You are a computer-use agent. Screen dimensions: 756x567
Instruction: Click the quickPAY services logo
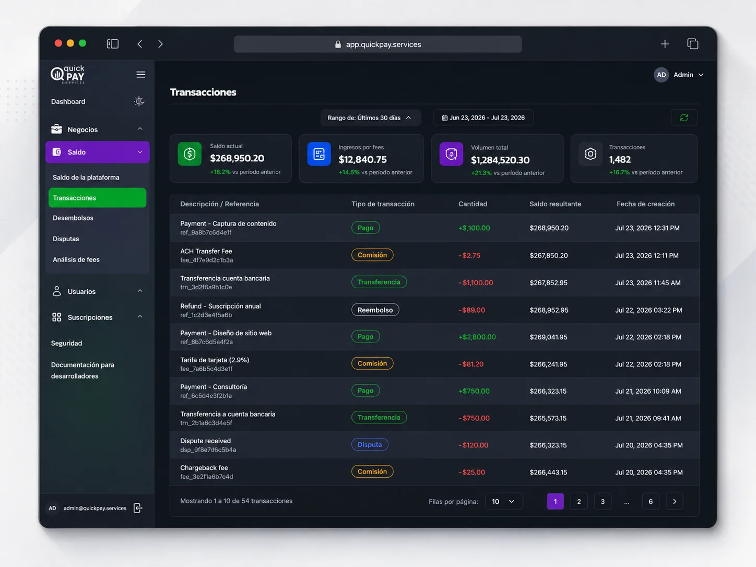pos(68,75)
